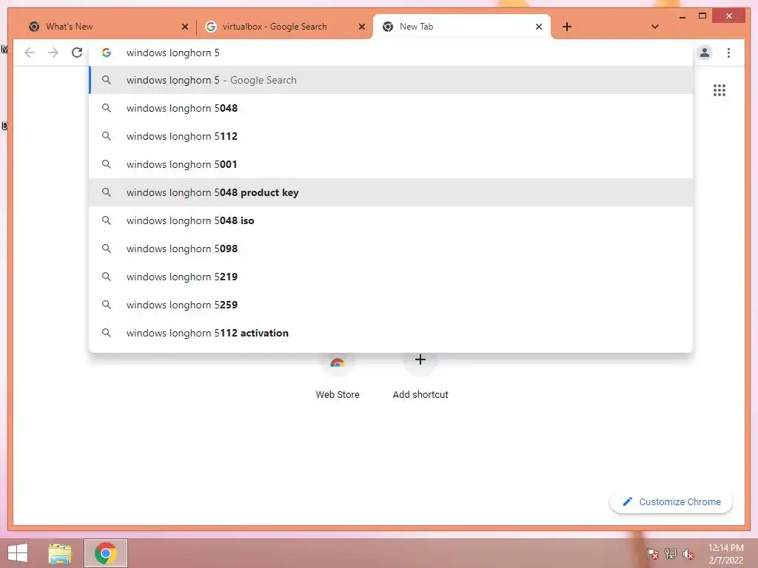Maximize the Chrome window

702,16
